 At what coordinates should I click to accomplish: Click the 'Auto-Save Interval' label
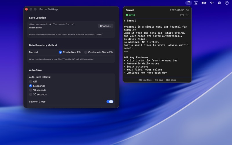40,77
